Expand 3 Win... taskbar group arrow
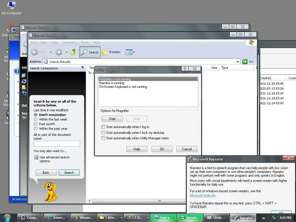Screen dimensions: 296x222 [x=121, y=218]
